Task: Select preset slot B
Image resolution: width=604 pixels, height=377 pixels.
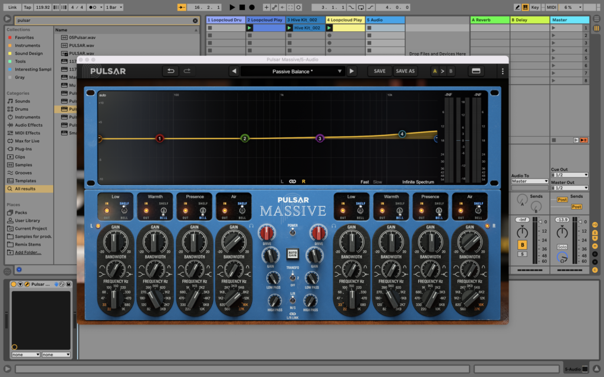Action: 451,71
